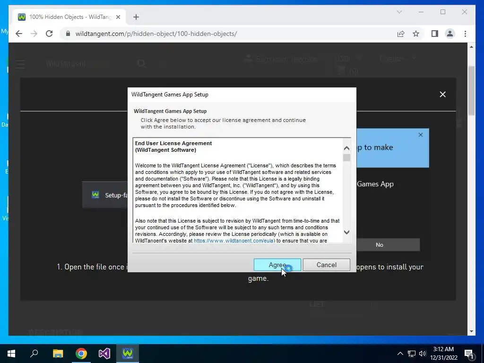
Task: Toggle the Chrome side panel icon
Action: (435, 34)
